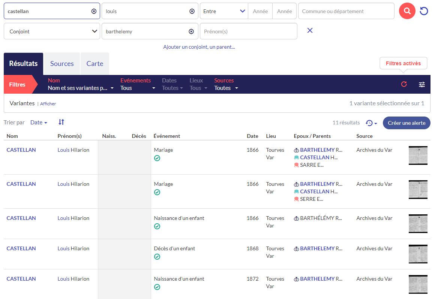Viewport: 435px width, 299px height.
Task: Clear the 'castellan' name field
Action: (94, 11)
